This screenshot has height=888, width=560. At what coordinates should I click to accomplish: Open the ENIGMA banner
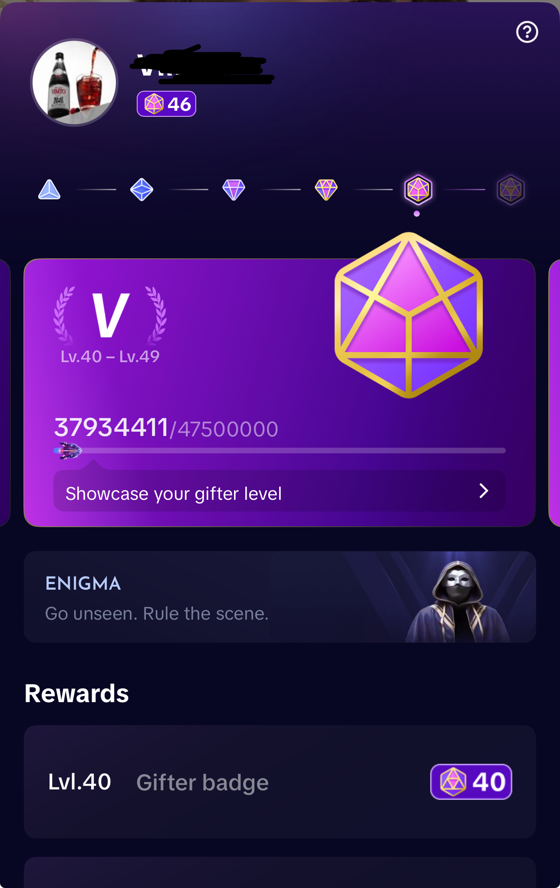pyautogui.click(x=280, y=597)
